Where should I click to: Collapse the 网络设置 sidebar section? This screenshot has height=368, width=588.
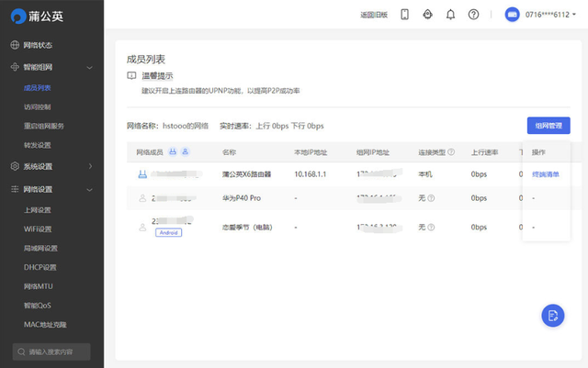[x=89, y=189]
